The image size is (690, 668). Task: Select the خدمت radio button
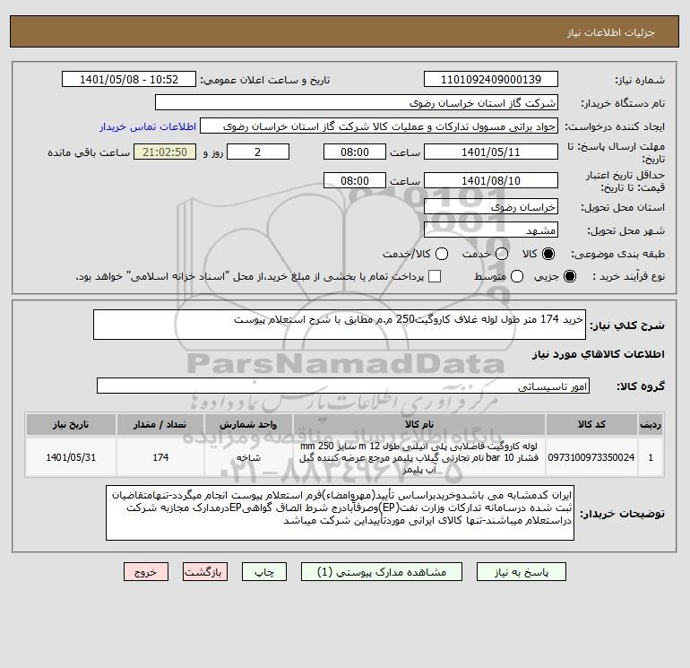pyautogui.click(x=502, y=254)
